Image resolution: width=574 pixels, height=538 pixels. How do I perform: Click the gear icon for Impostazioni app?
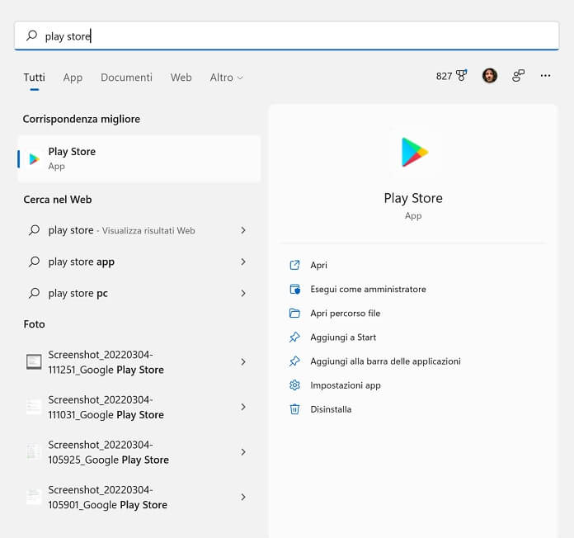(x=294, y=385)
